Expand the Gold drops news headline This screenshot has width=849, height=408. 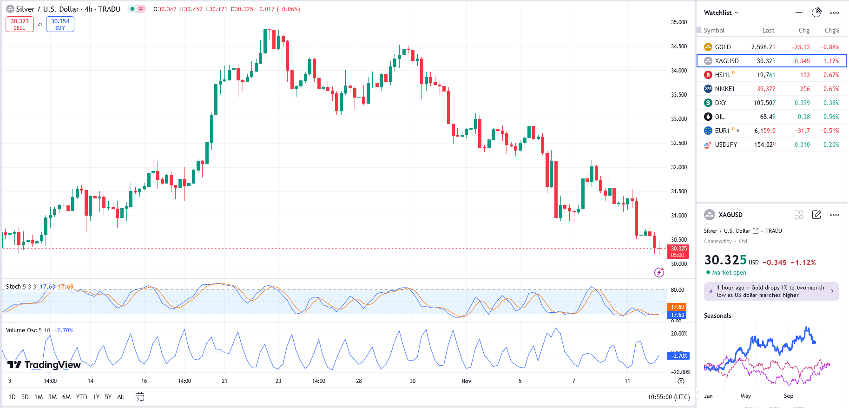click(771, 291)
